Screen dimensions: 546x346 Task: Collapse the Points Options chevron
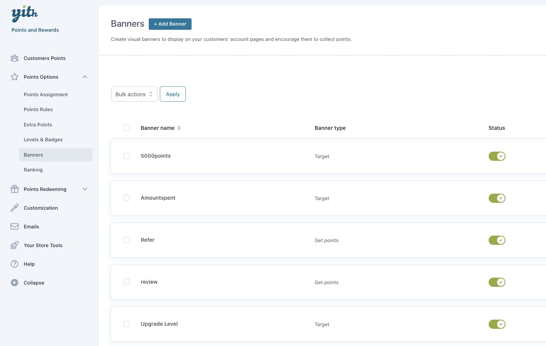click(x=85, y=77)
